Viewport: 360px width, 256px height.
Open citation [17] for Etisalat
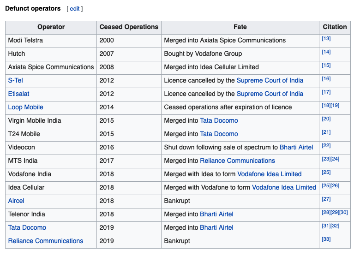[326, 92]
